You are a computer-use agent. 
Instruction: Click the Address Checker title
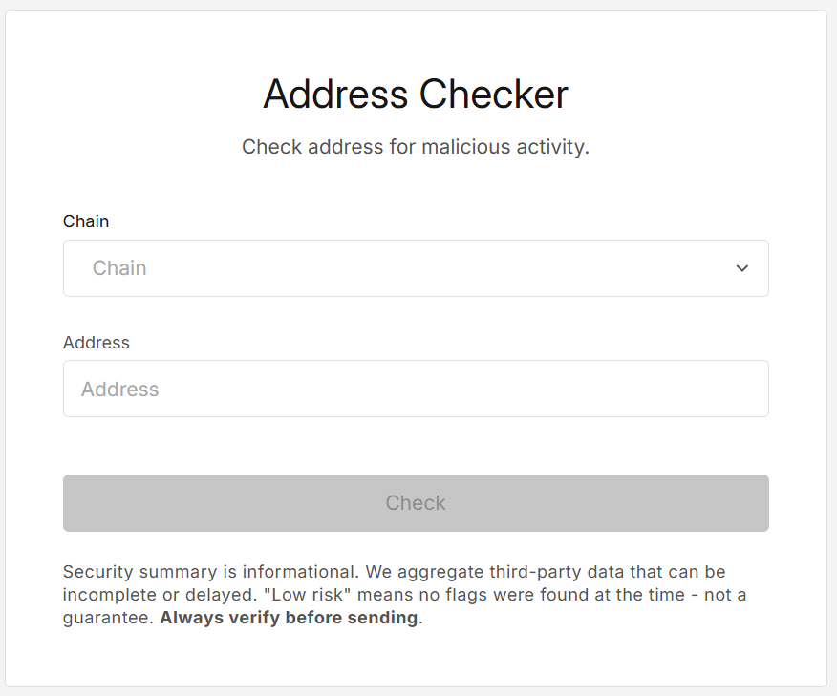point(416,94)
